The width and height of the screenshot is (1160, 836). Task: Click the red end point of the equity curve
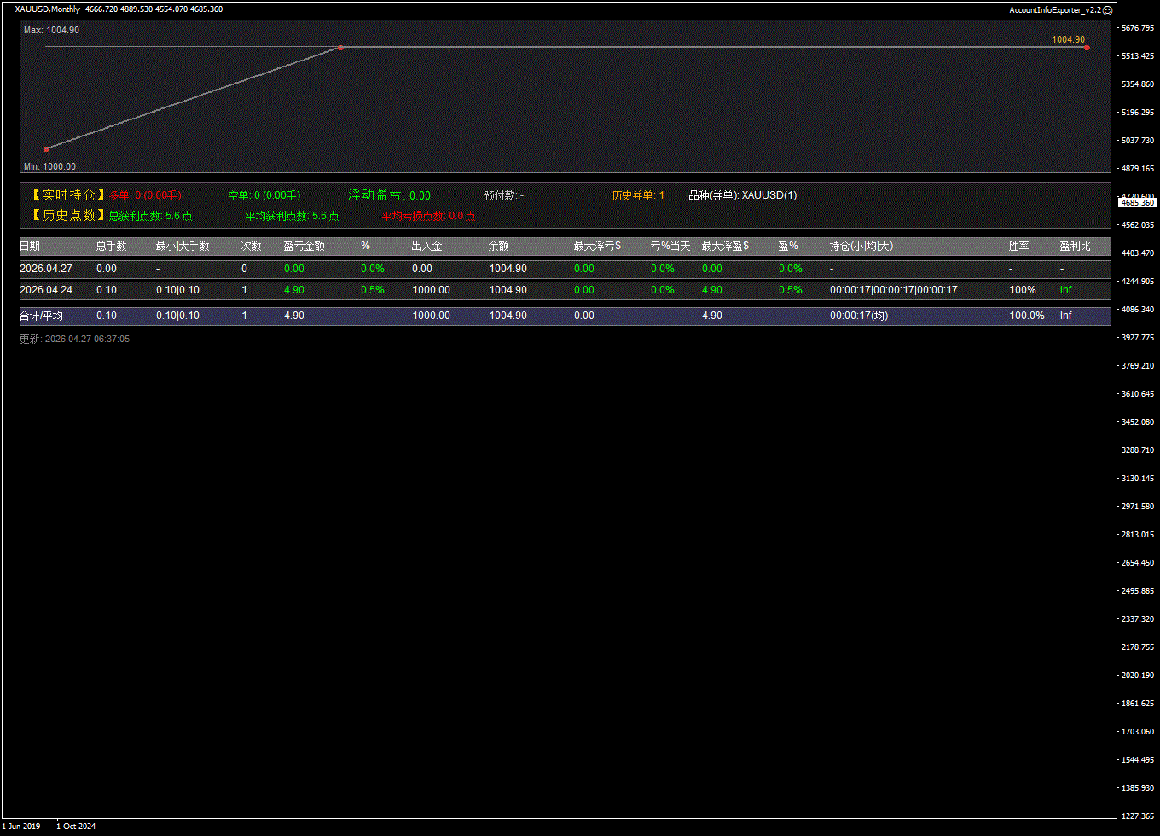(1087, 48)
